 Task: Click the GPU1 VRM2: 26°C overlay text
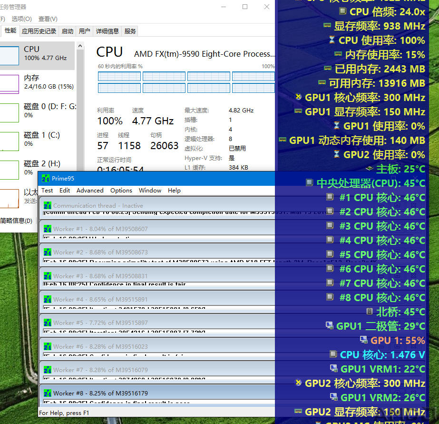point(383,397)
